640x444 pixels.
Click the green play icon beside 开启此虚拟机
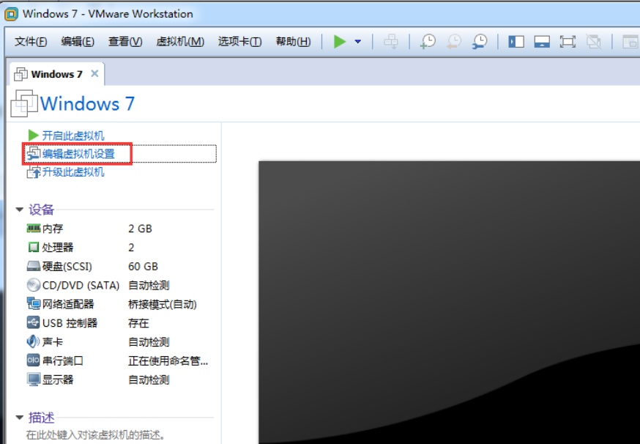tap(34, 136)
